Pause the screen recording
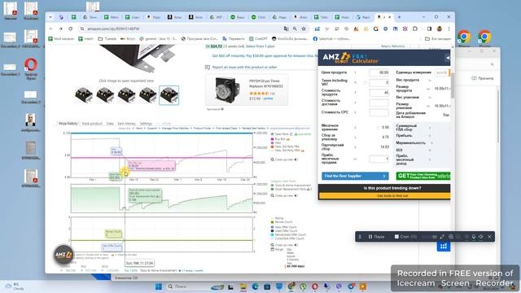Image resolution: width=521 pixels, height=293 pixels. [x=376, y=237]
